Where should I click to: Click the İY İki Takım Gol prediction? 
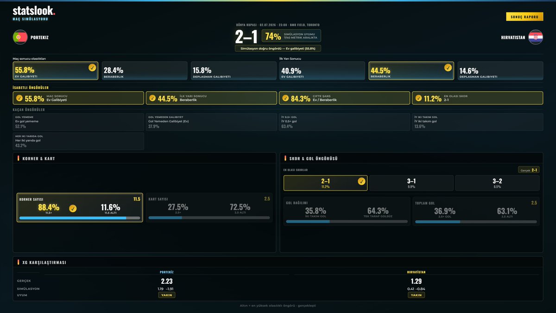477,122
